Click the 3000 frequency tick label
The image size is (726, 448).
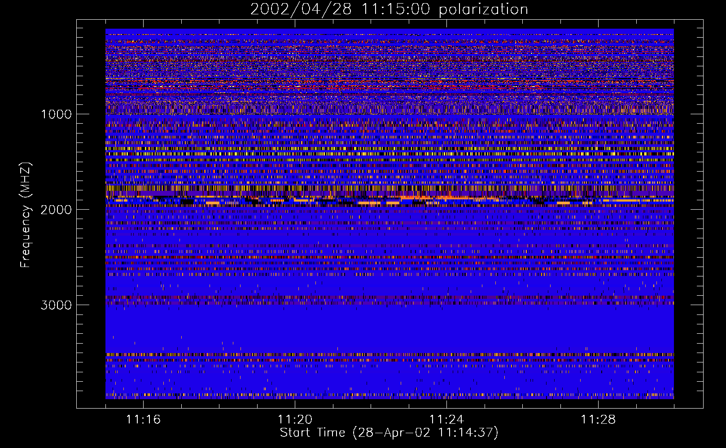point(56,305)
